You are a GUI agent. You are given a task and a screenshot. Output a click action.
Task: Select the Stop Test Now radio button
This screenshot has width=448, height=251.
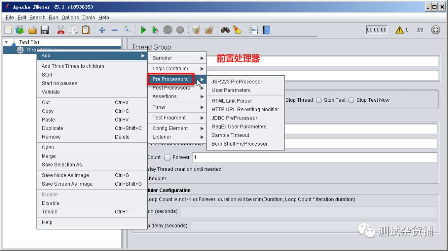click(351, 100)
